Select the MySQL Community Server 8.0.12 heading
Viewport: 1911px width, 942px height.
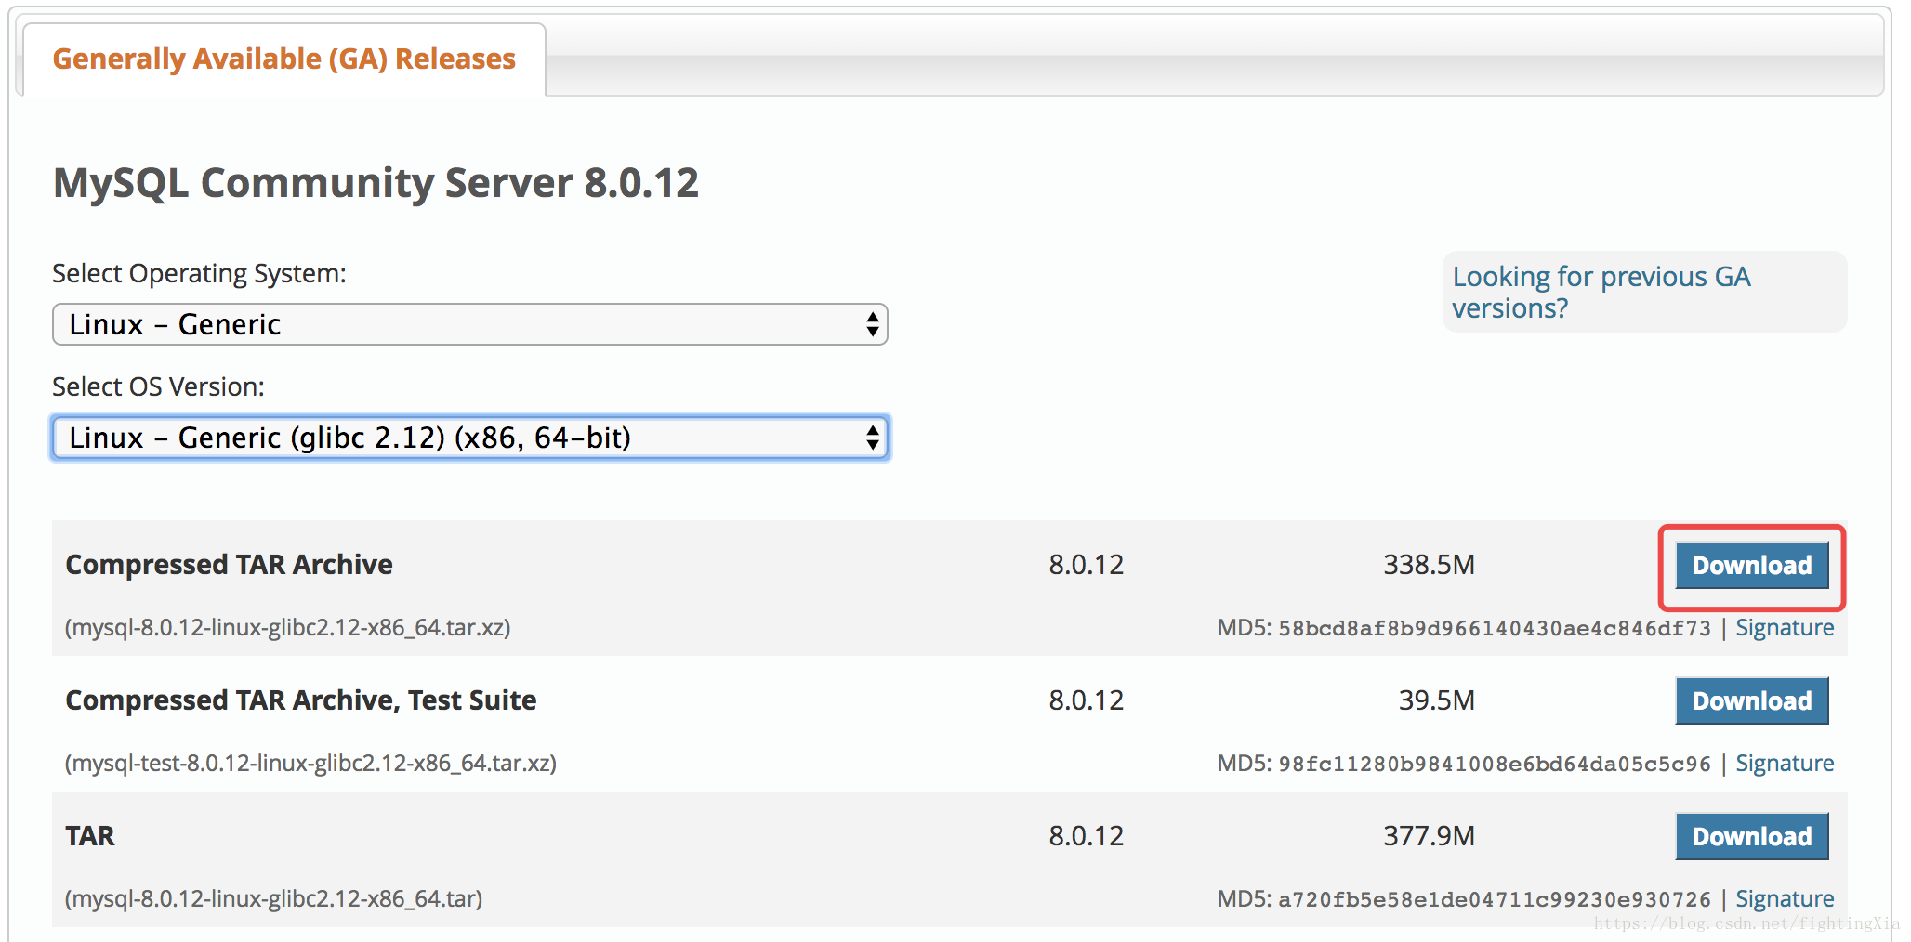(376, 182)
